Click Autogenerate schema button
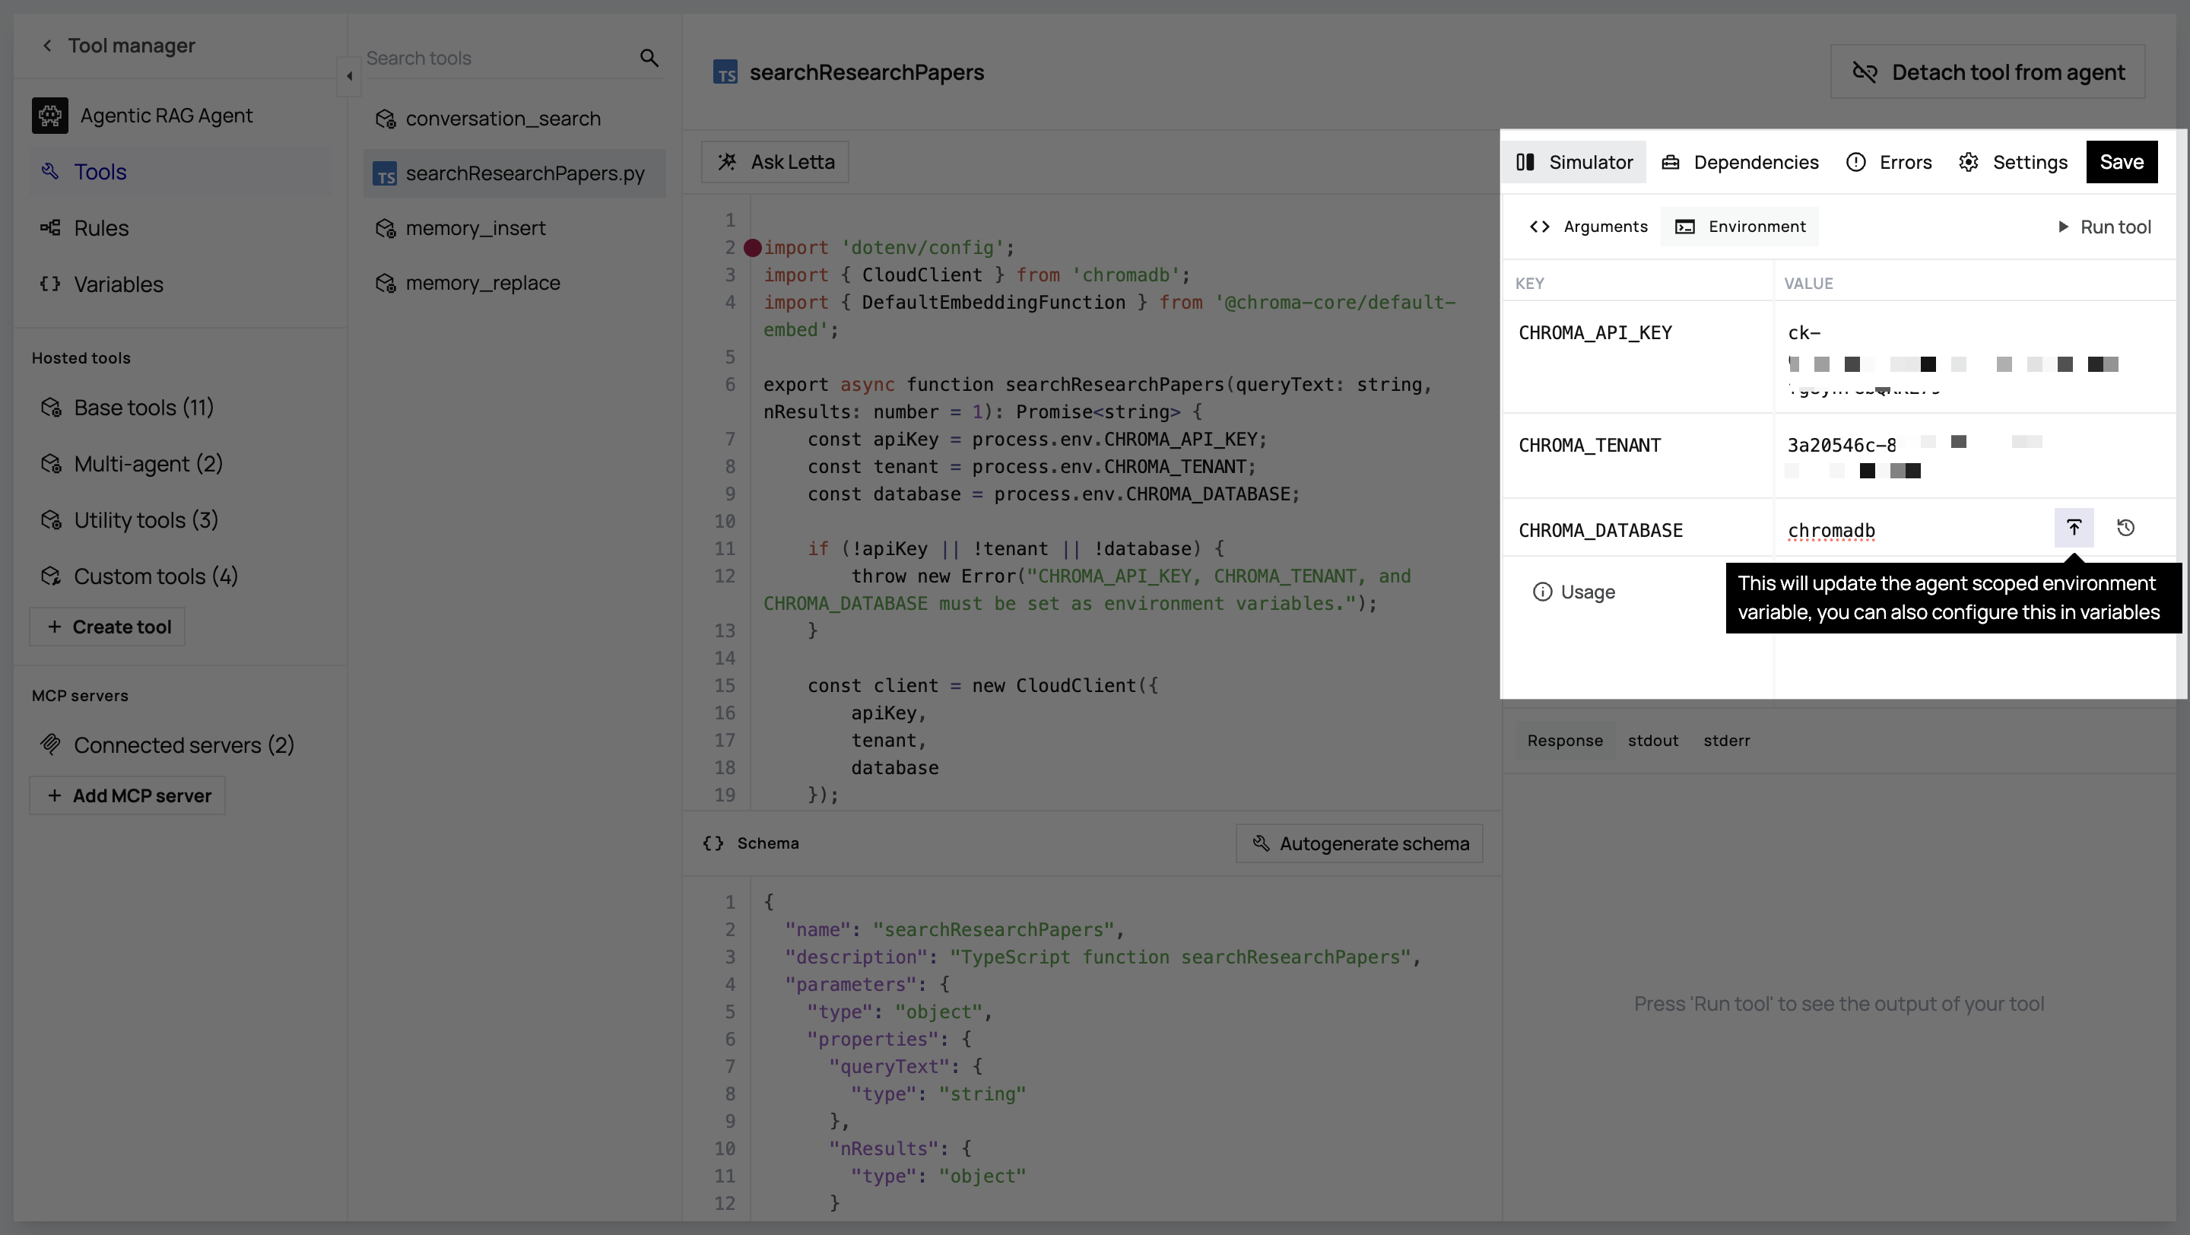2190x1235 pixels. pos(1359,844)
